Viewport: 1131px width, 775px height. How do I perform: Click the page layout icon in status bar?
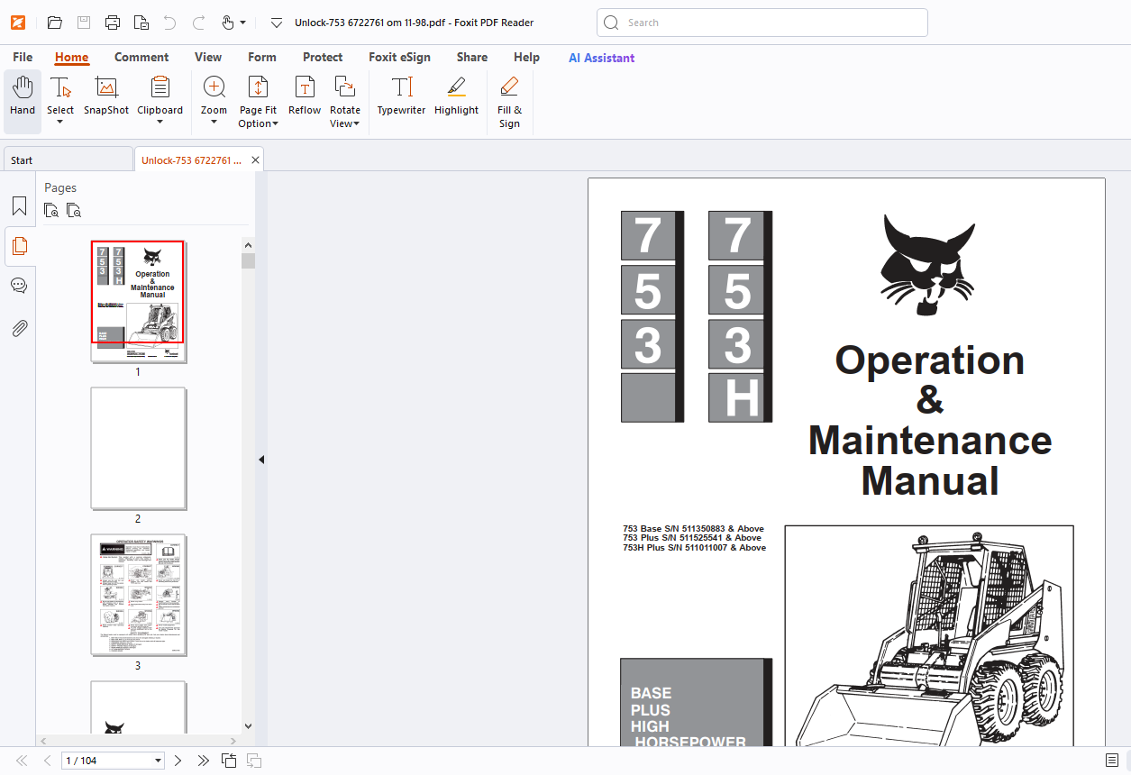pyautogui.click(x=1112, y=761)
